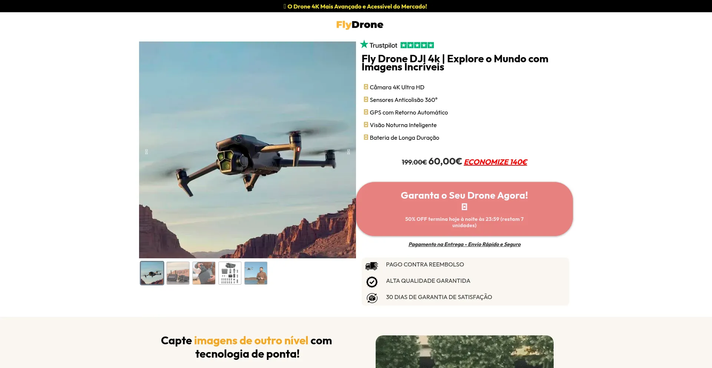Click 30 DIAS DE GARANTIA DE SATISFAÇÃO text
The image size is (712, 368).
tap(439, 297)
